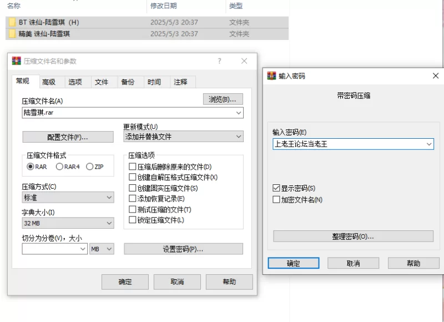
Task: Uncheck the 显示密码 checkbox
Action: click(x=276, y=188)
